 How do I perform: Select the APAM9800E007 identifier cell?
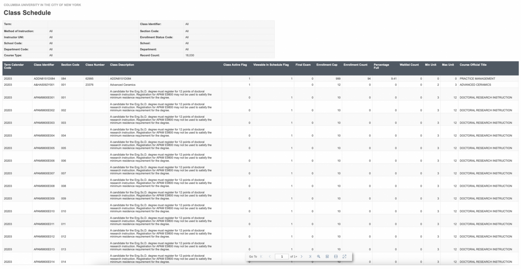44,173
